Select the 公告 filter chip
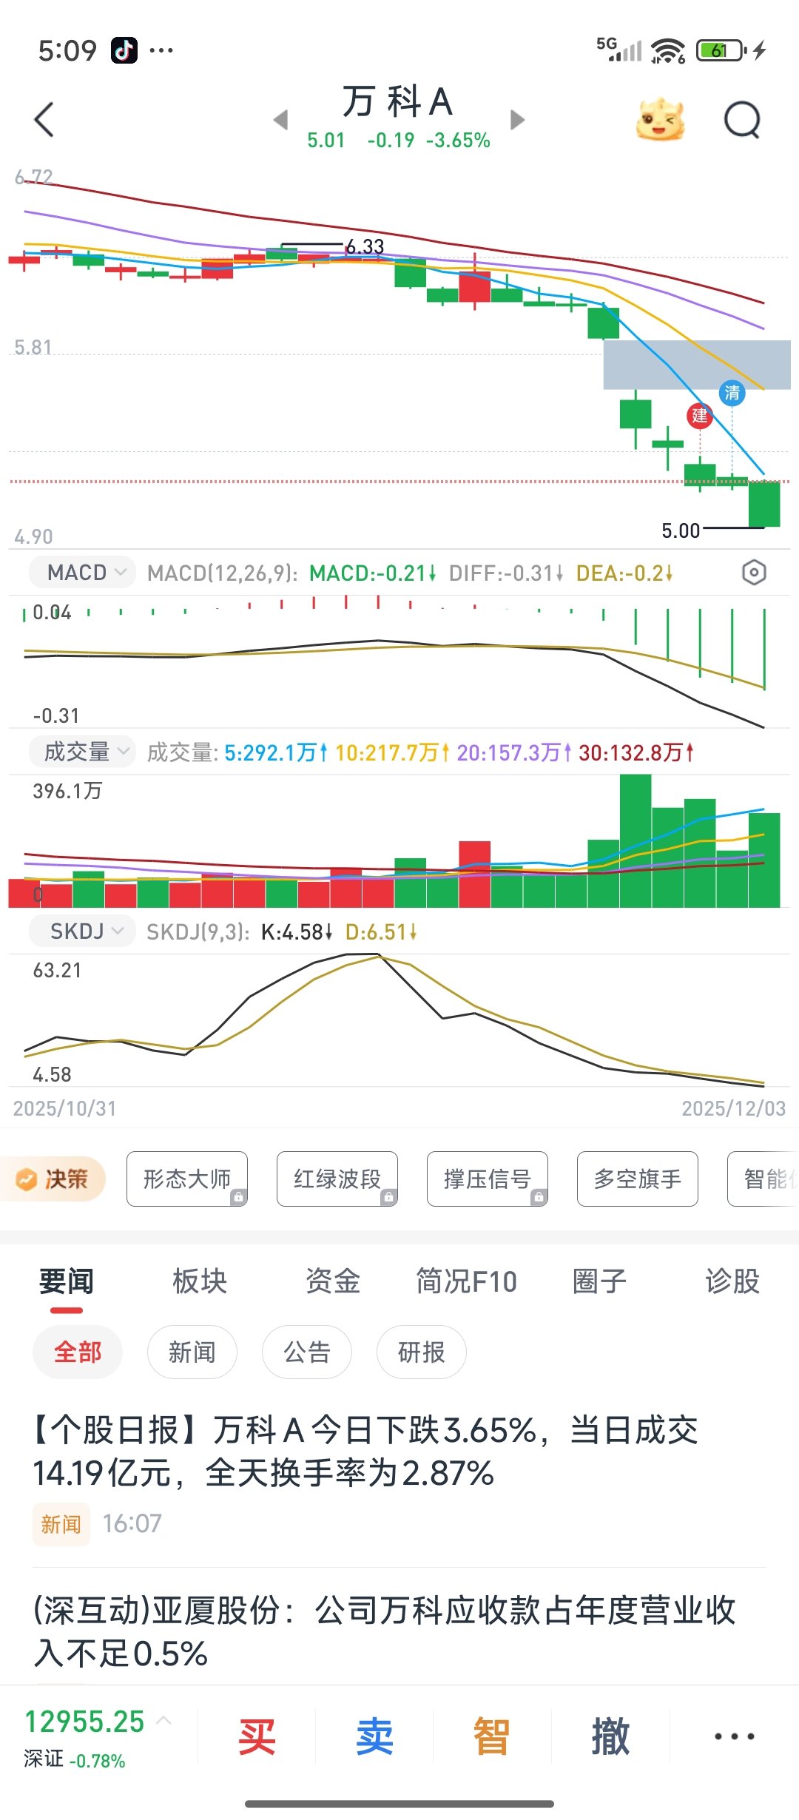Screen dimensions: 799x1820 (x=307, y=1352)
